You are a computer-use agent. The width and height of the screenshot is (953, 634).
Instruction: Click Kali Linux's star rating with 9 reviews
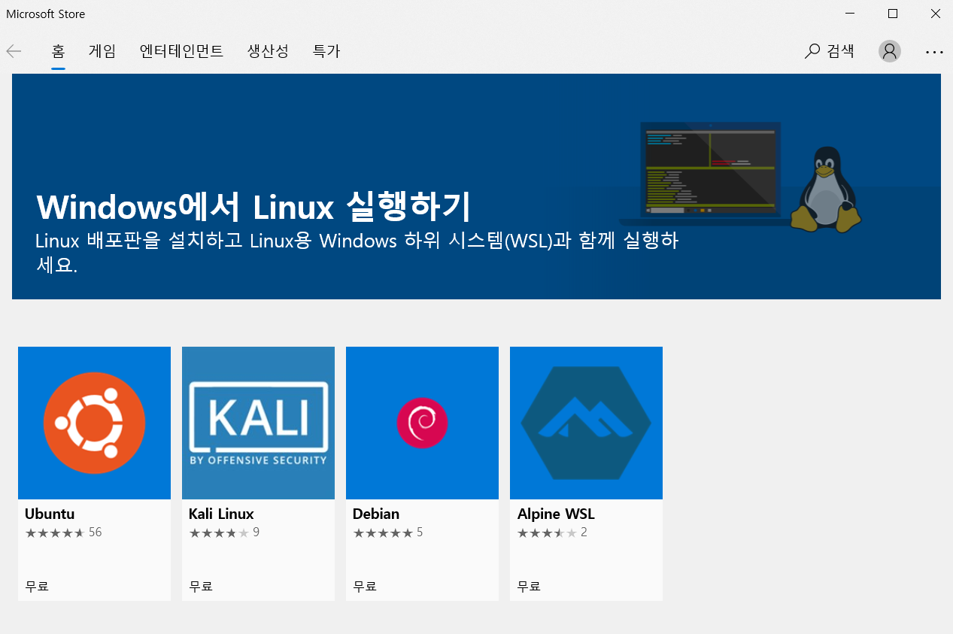point(224,532)
